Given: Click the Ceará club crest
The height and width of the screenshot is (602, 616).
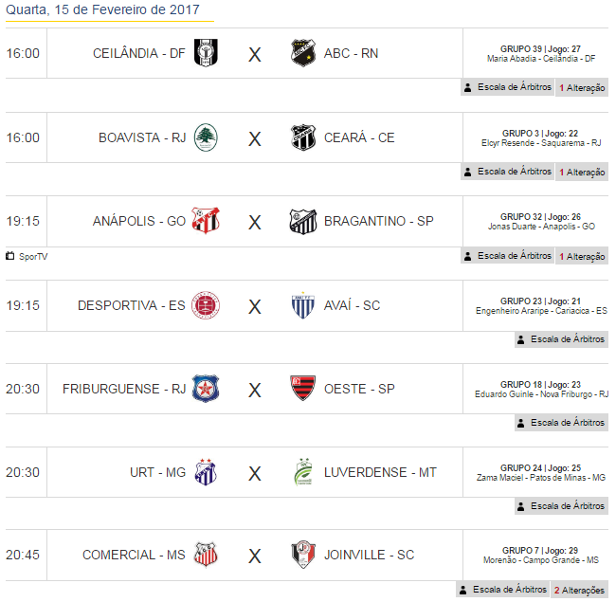Looking at the screenshot, I should 303,137.
